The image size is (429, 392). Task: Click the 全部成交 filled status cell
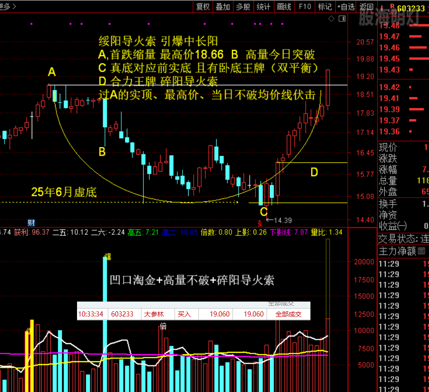pyautogui.click(x=288, y=314)
